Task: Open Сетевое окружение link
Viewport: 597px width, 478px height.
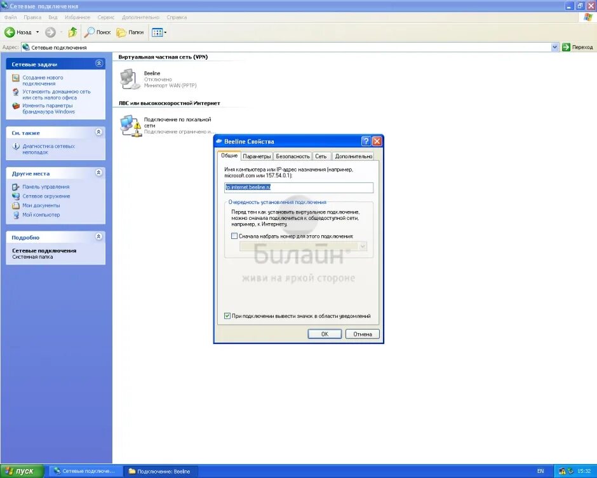Action: pos(46,196)
